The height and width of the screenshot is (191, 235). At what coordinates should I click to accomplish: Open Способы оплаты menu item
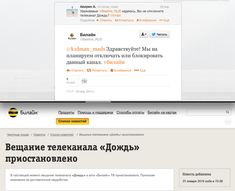tap(130, 113)
